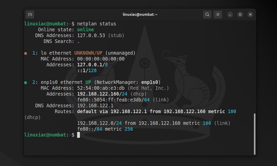Click the wrapped '(dhcp)' text below Routes
Viewport: 277px width, 166px height.
(x=32, y=117)
